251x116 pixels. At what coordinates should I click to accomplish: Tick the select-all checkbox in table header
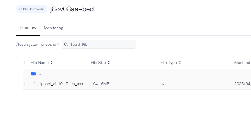[26, 63]
